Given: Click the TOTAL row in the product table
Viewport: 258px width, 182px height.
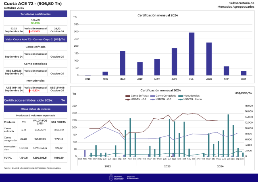Looking at the screenshot, I should coord(35,158).
